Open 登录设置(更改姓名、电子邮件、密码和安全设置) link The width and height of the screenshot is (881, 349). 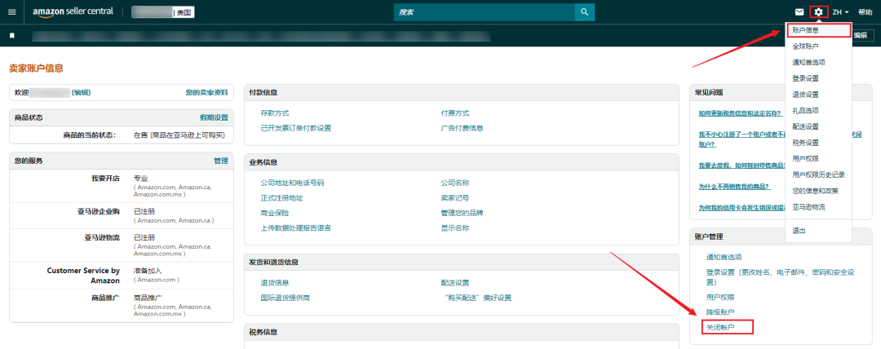[781, 276]
